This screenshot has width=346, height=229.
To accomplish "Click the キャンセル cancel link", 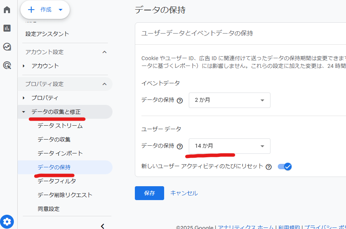I will point(184,193).
